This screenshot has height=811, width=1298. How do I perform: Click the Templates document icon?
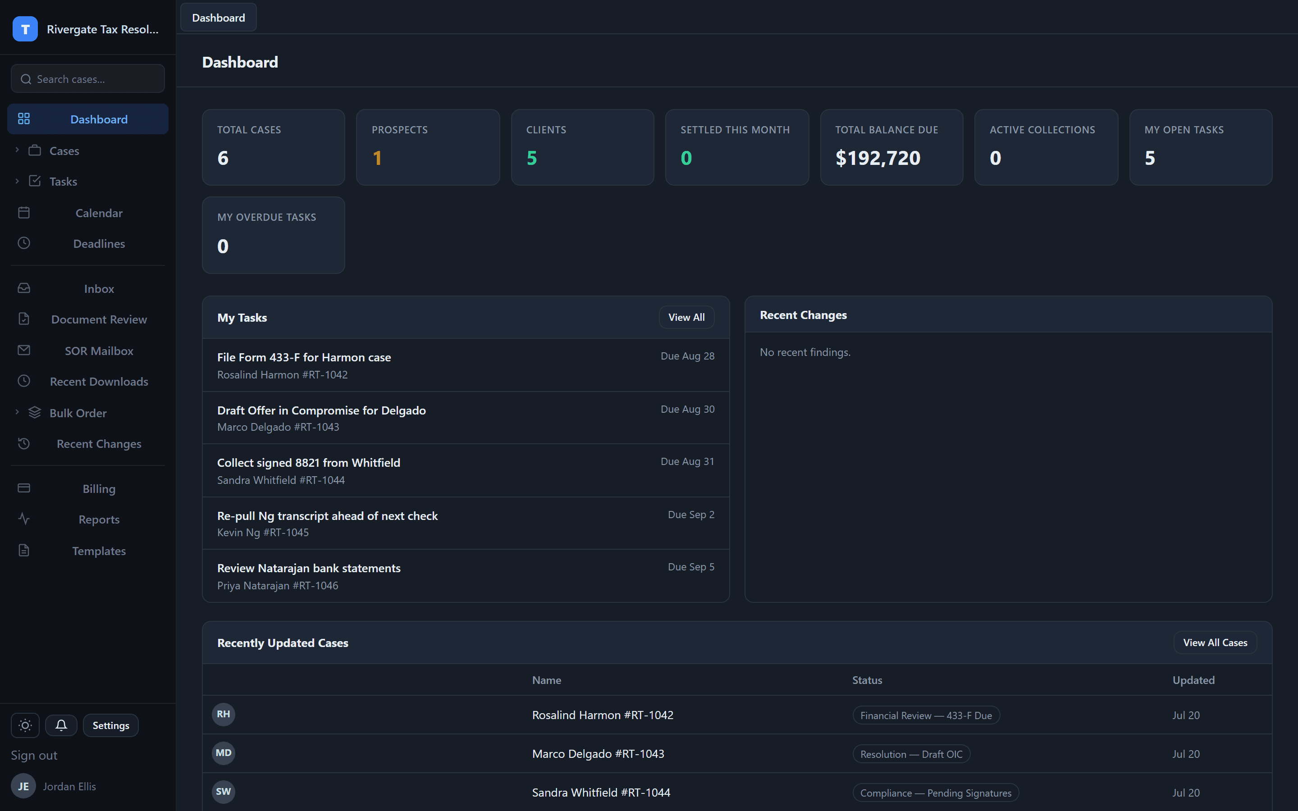(x=23, y=551)
